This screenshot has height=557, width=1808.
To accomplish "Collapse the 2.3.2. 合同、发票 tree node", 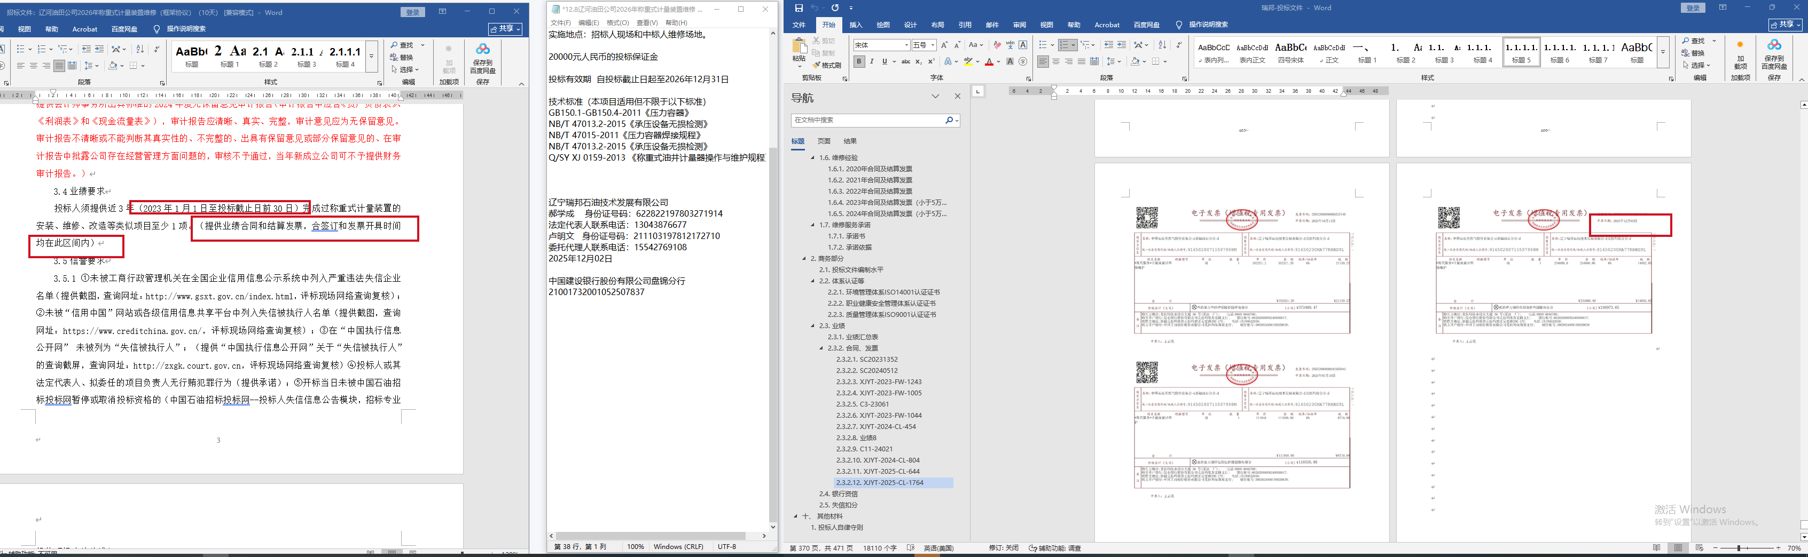I will [821, 348].
